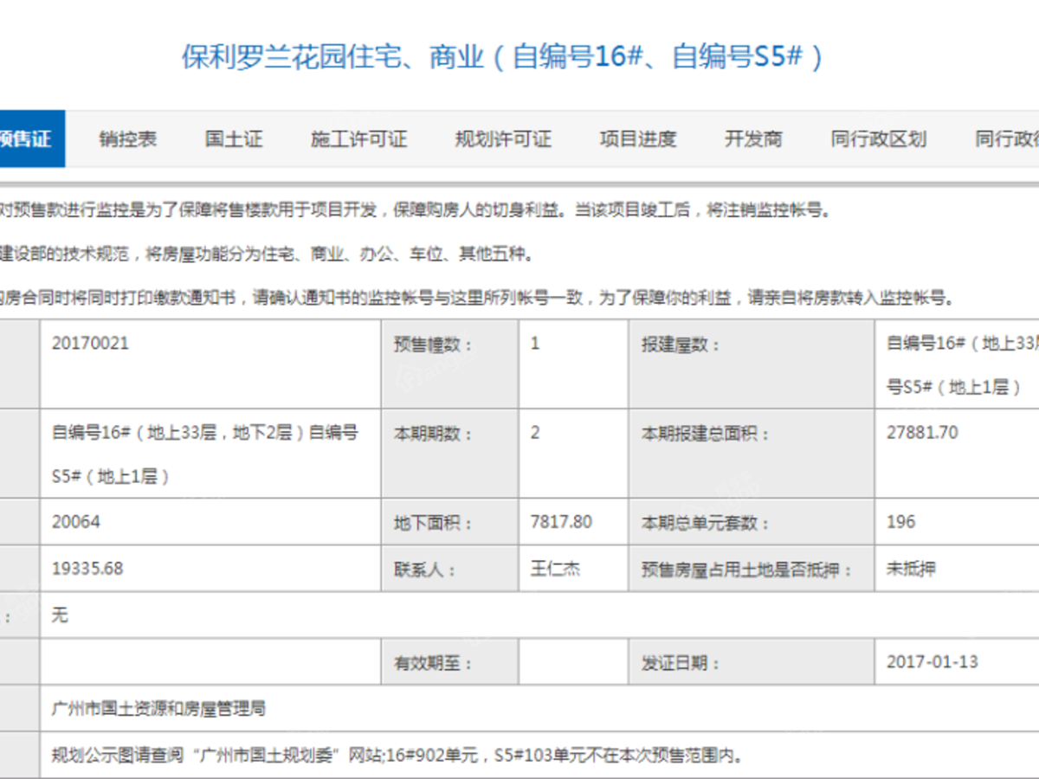Select the 未抵押 value
Viewport: 1039px width, 779px height.
[911, 569]
